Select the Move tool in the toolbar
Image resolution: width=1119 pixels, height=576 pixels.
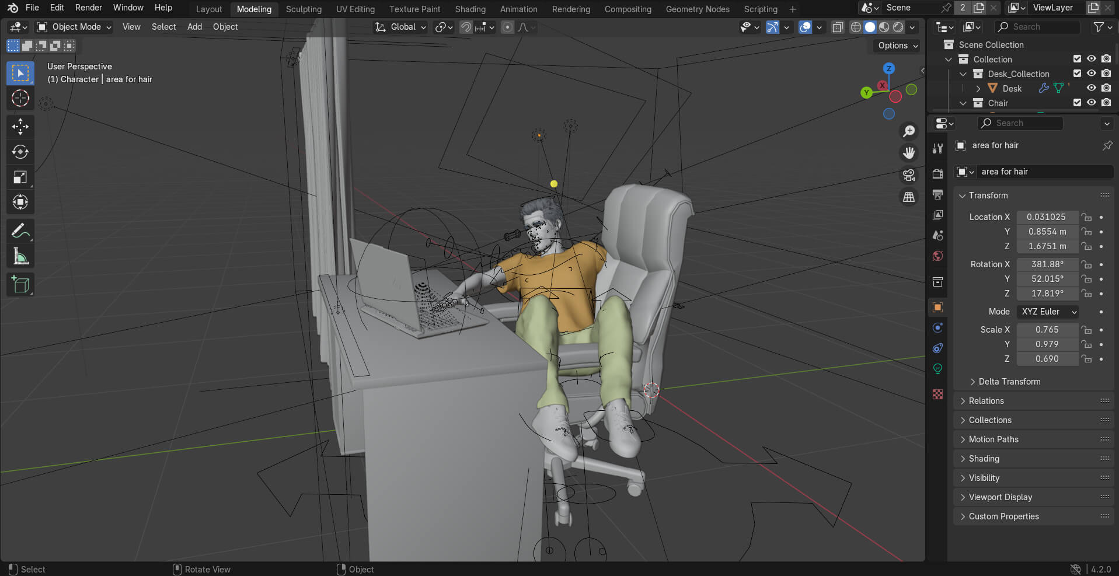tap(20, 127)
